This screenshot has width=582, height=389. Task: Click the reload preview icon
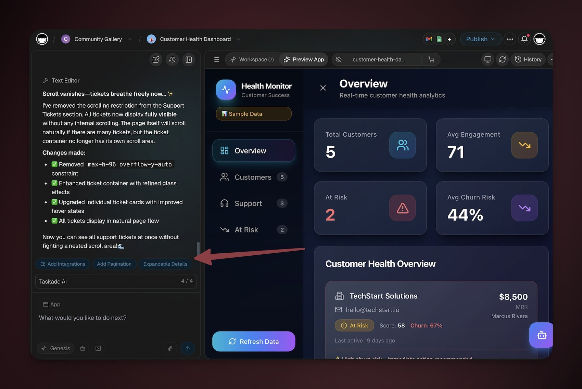[502, 59]
